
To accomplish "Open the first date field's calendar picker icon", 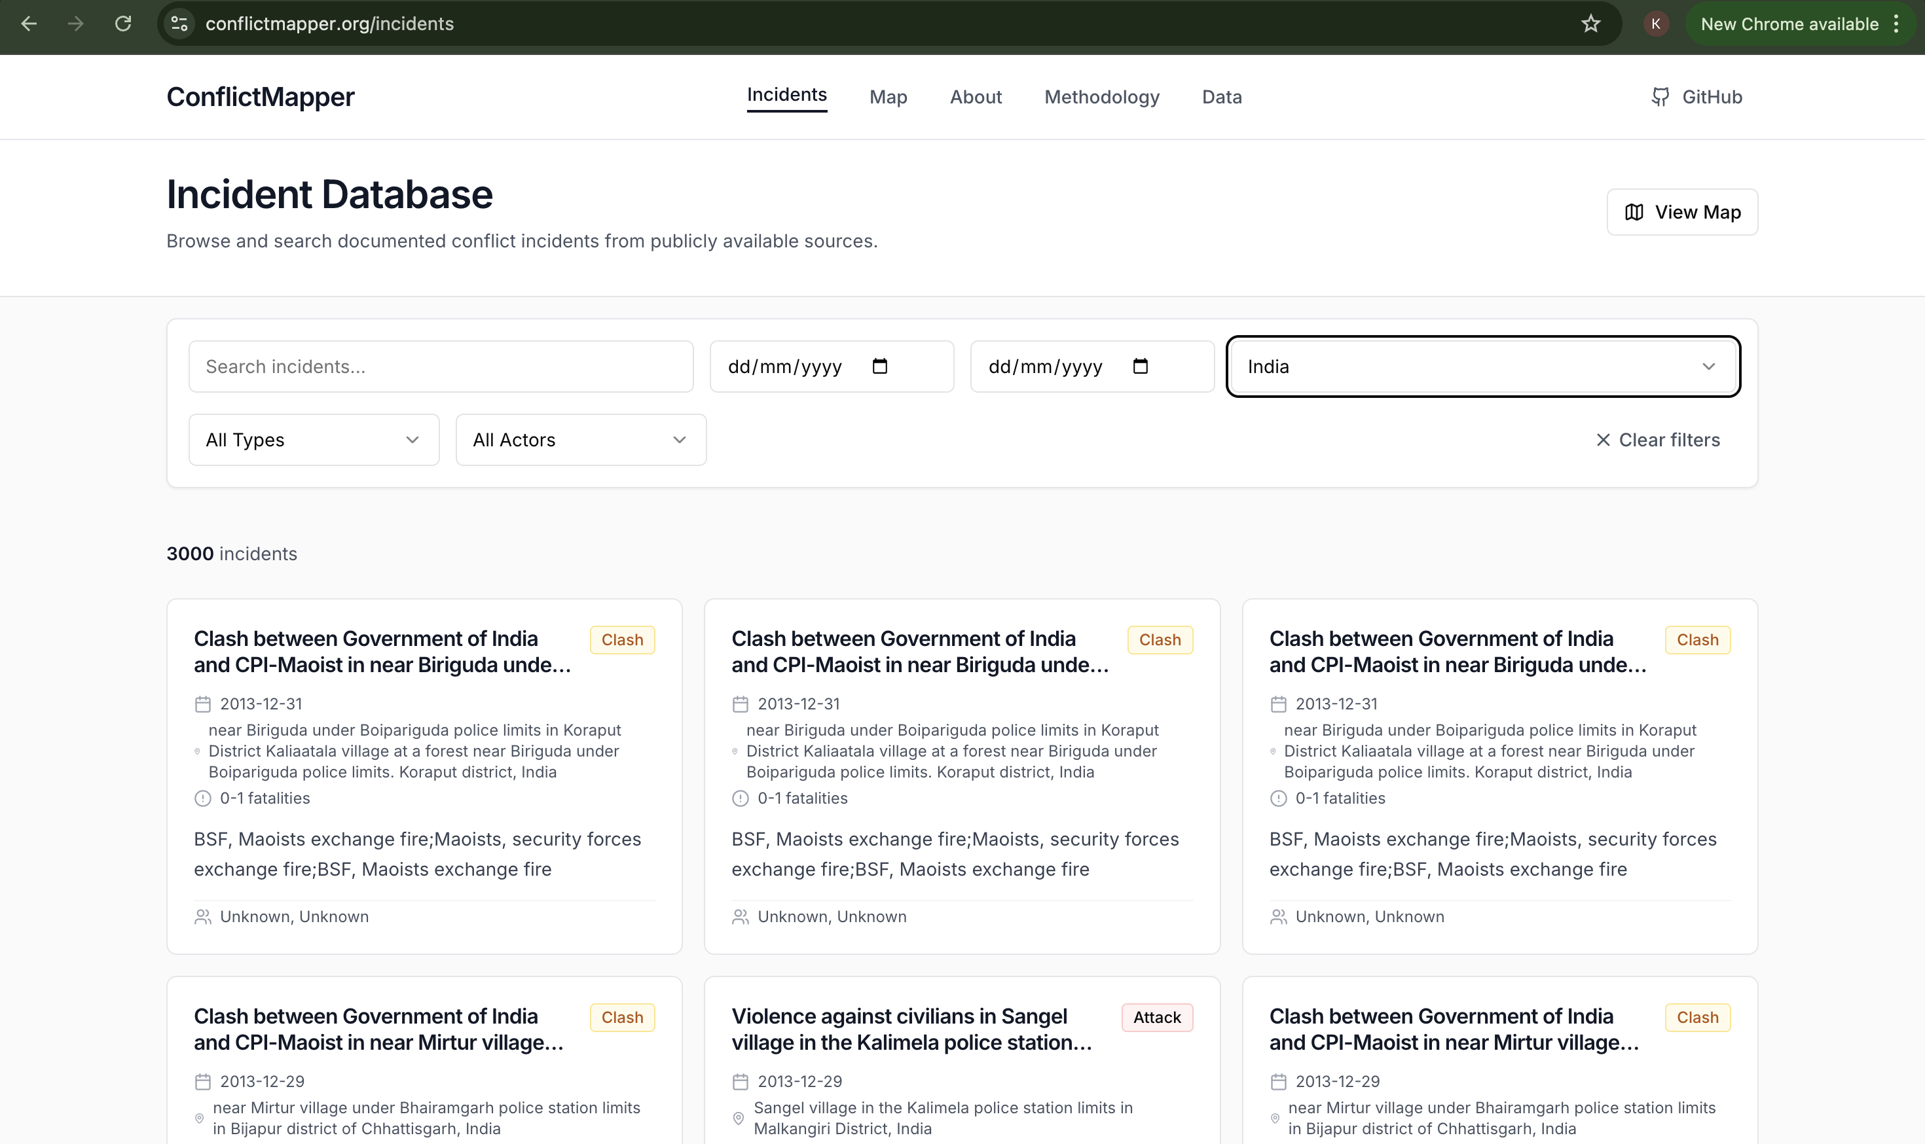I will [x=879, y=366].
